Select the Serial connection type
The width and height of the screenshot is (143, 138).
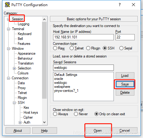(x=121, y=48)
